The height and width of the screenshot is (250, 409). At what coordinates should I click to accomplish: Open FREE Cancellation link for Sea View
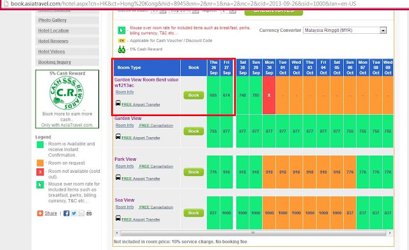156,207
